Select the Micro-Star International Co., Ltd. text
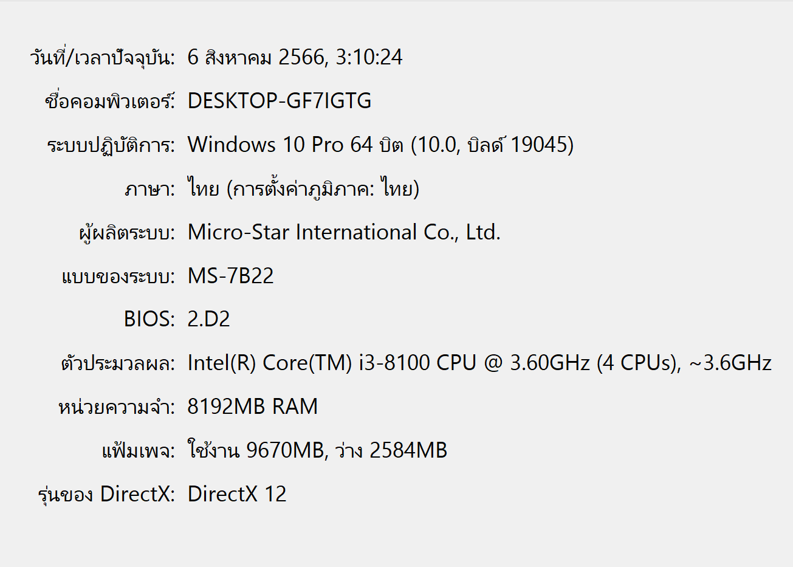The height and width of the screenshot is (567, 793). (x=344, y=232)
